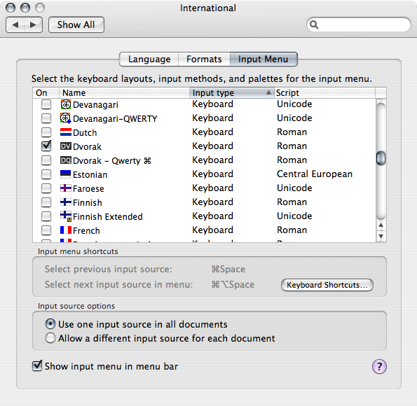The width and height of the screenshot is (417, 406).
Task: Uncheck the Dvorak keyboard checkbox
Action: (x=46, y=146)
